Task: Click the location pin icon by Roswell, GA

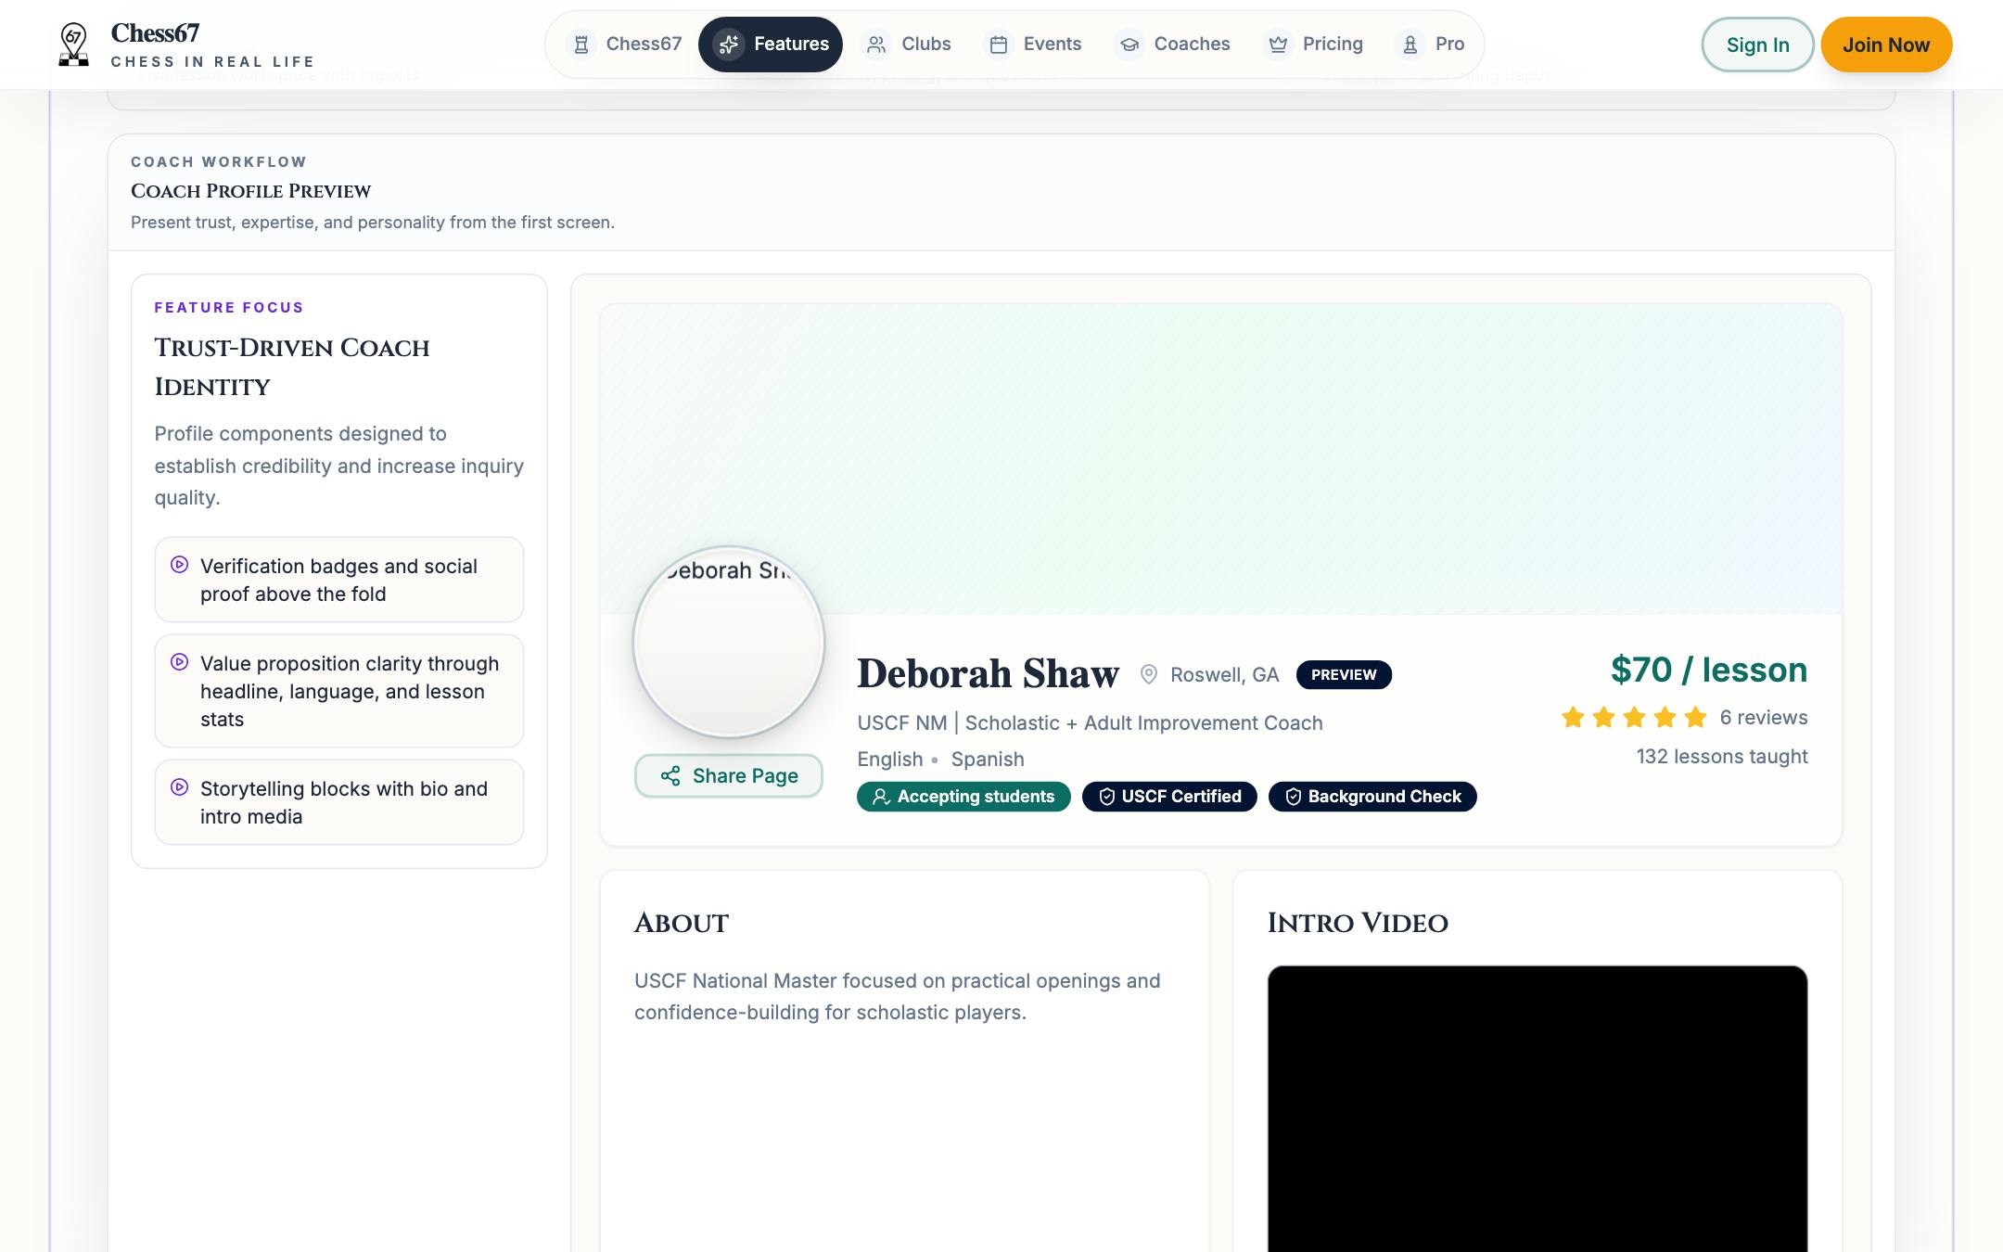Action: (1148, 674)
